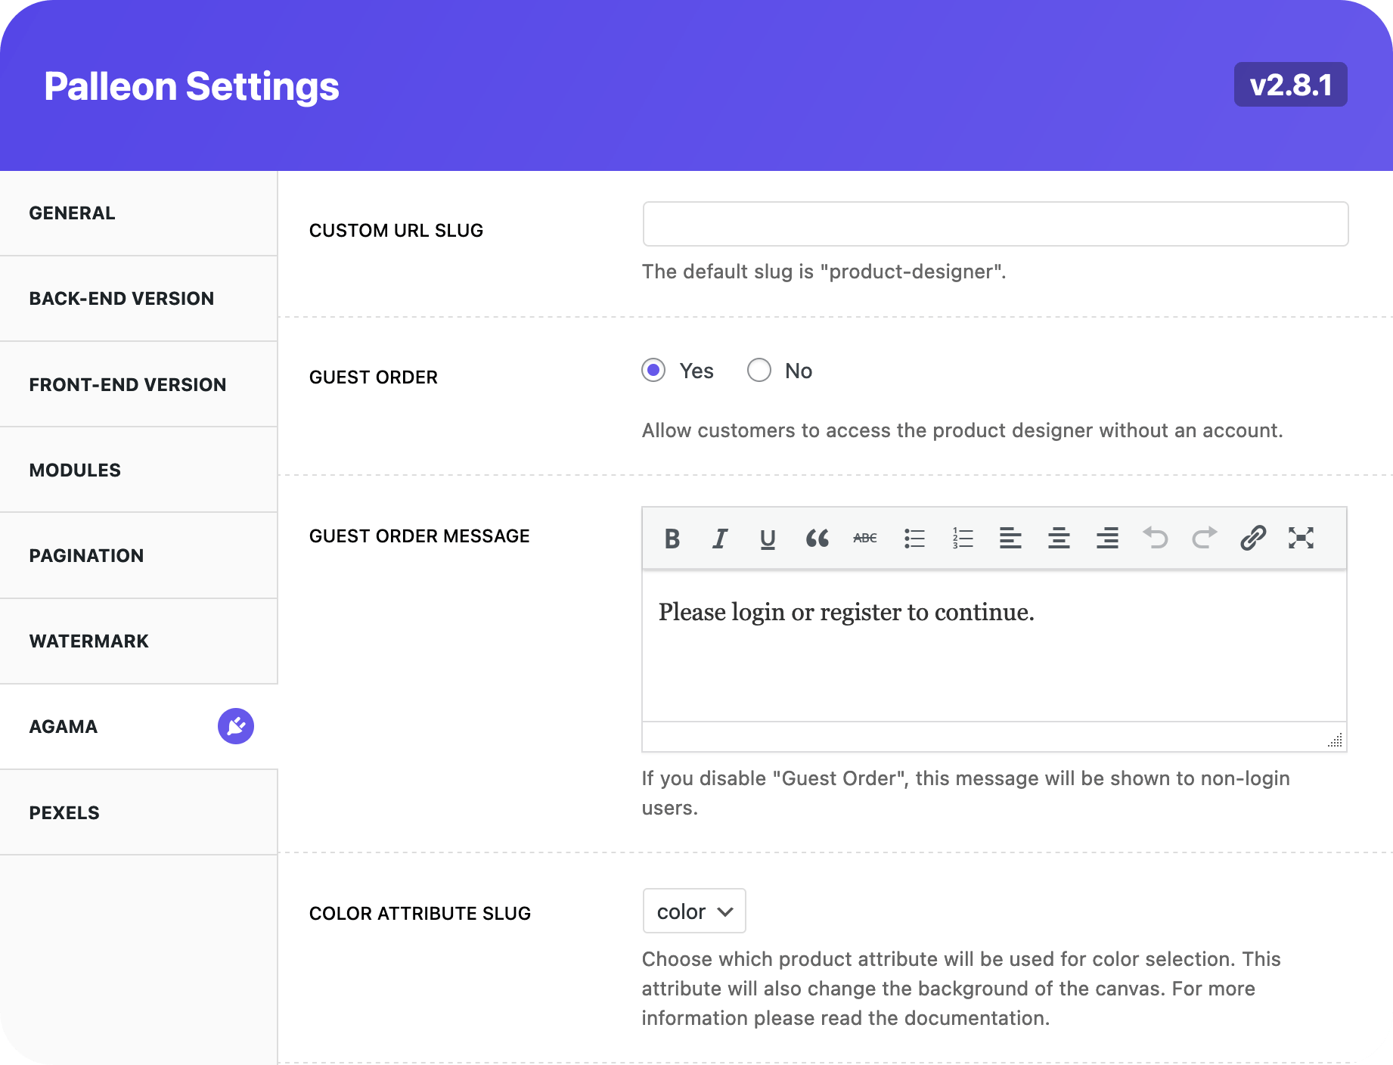Image resolution: width=1393 pixels, height=1065 pixels.
Task: Toggle fullscreen mode of the editor
Action: point(1301,539)
